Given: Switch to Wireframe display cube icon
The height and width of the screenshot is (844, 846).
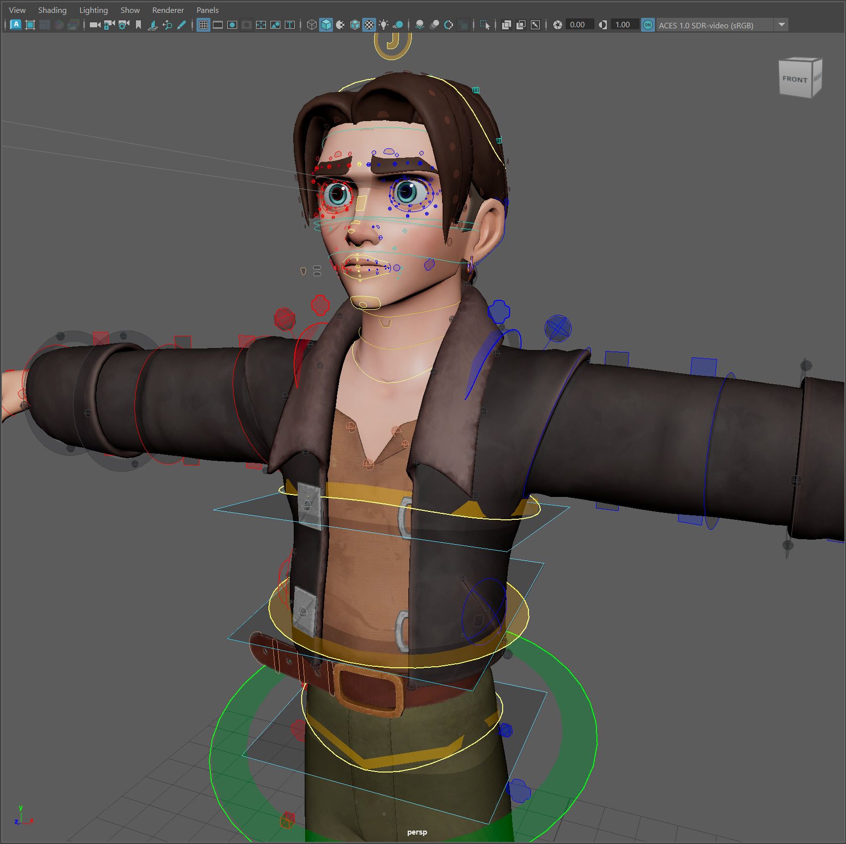Looking at the screenshot, I should tap(312, 24).
